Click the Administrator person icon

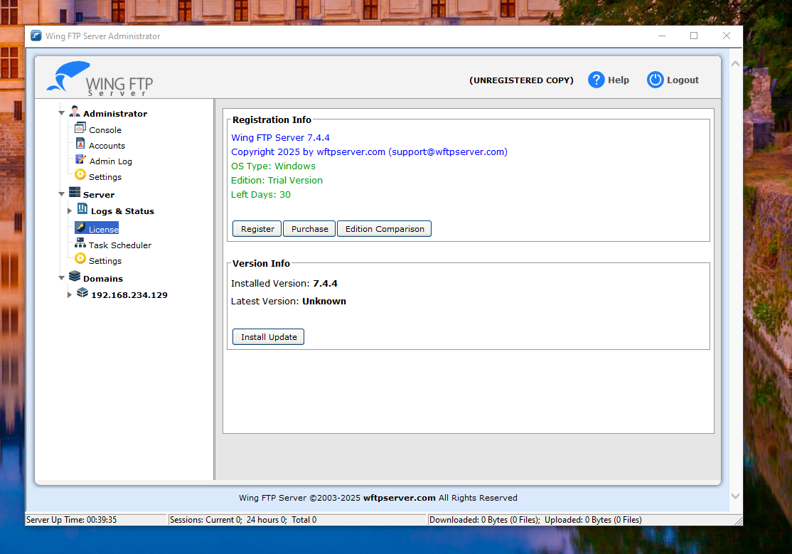coord(75,111)
